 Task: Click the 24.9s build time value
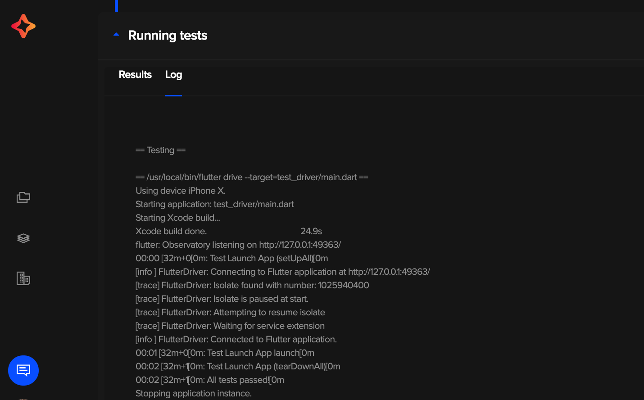coord(311,231)
